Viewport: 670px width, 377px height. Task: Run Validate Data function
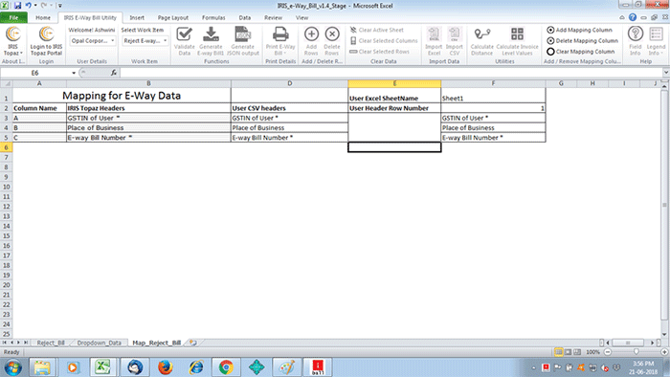pyautogui.click(x=184, y=41)
